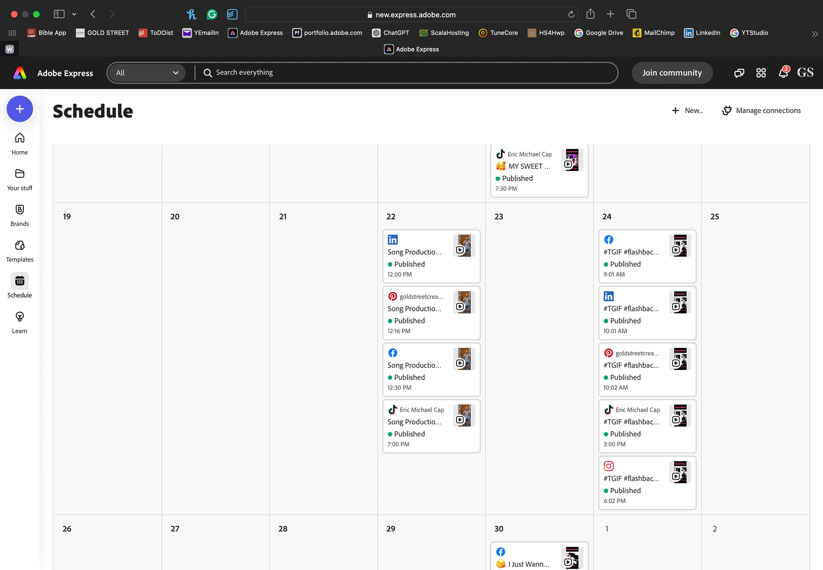Click the Join community button

[x=672, y=73]
